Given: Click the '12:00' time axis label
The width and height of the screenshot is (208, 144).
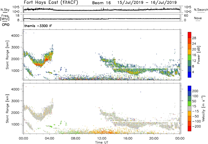Looking at the screenshot, I should point(102,139).
